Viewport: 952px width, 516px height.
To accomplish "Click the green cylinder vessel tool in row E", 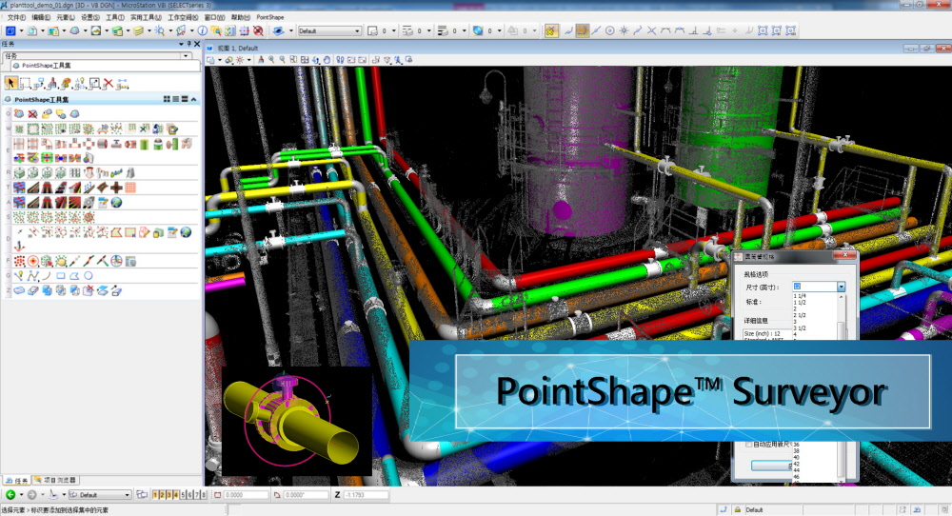I will pos(144,144).
